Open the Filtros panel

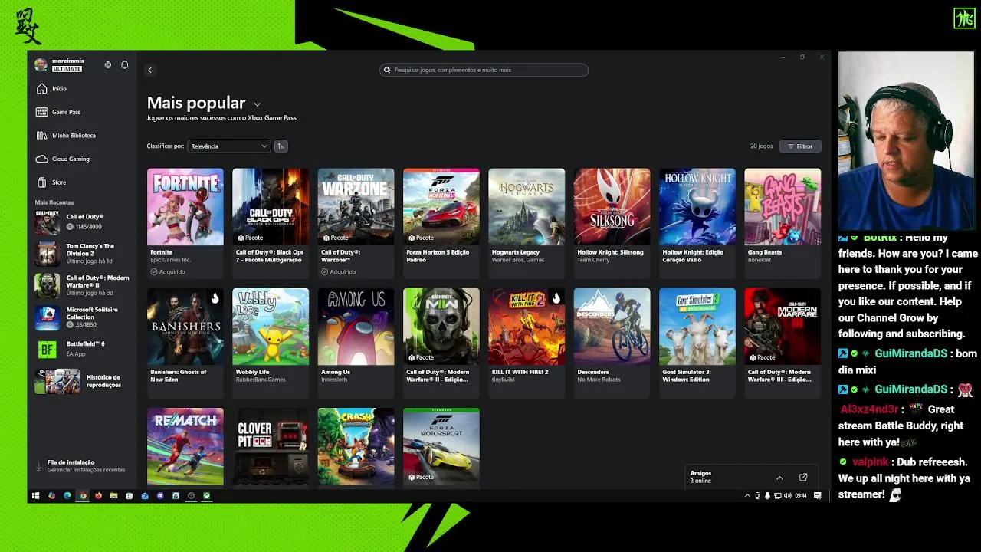tap(800, 146)
